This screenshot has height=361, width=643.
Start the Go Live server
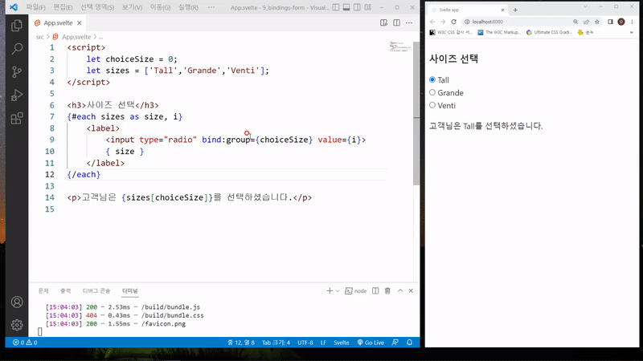coord(371,343)
